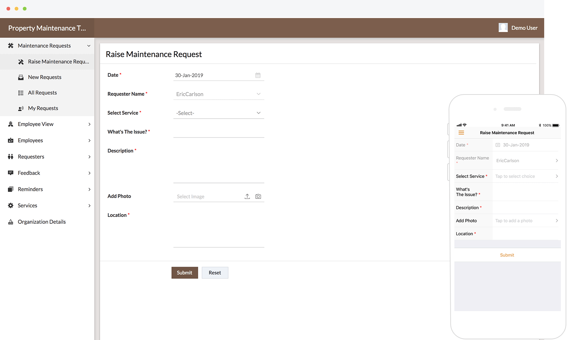Click the Description text area

pos(219,164)
